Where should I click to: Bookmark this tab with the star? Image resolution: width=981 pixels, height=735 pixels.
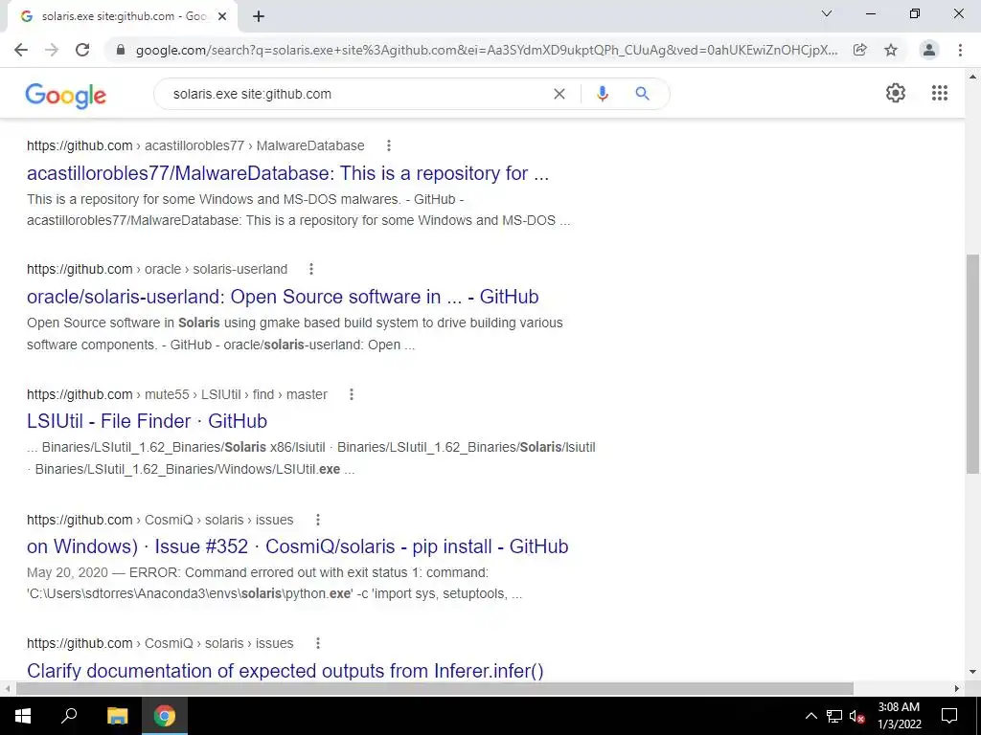891,50
